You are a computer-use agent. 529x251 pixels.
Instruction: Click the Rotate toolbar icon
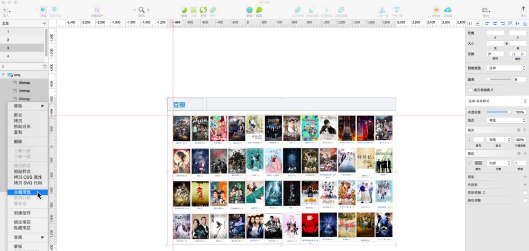(x=203, y=10)
